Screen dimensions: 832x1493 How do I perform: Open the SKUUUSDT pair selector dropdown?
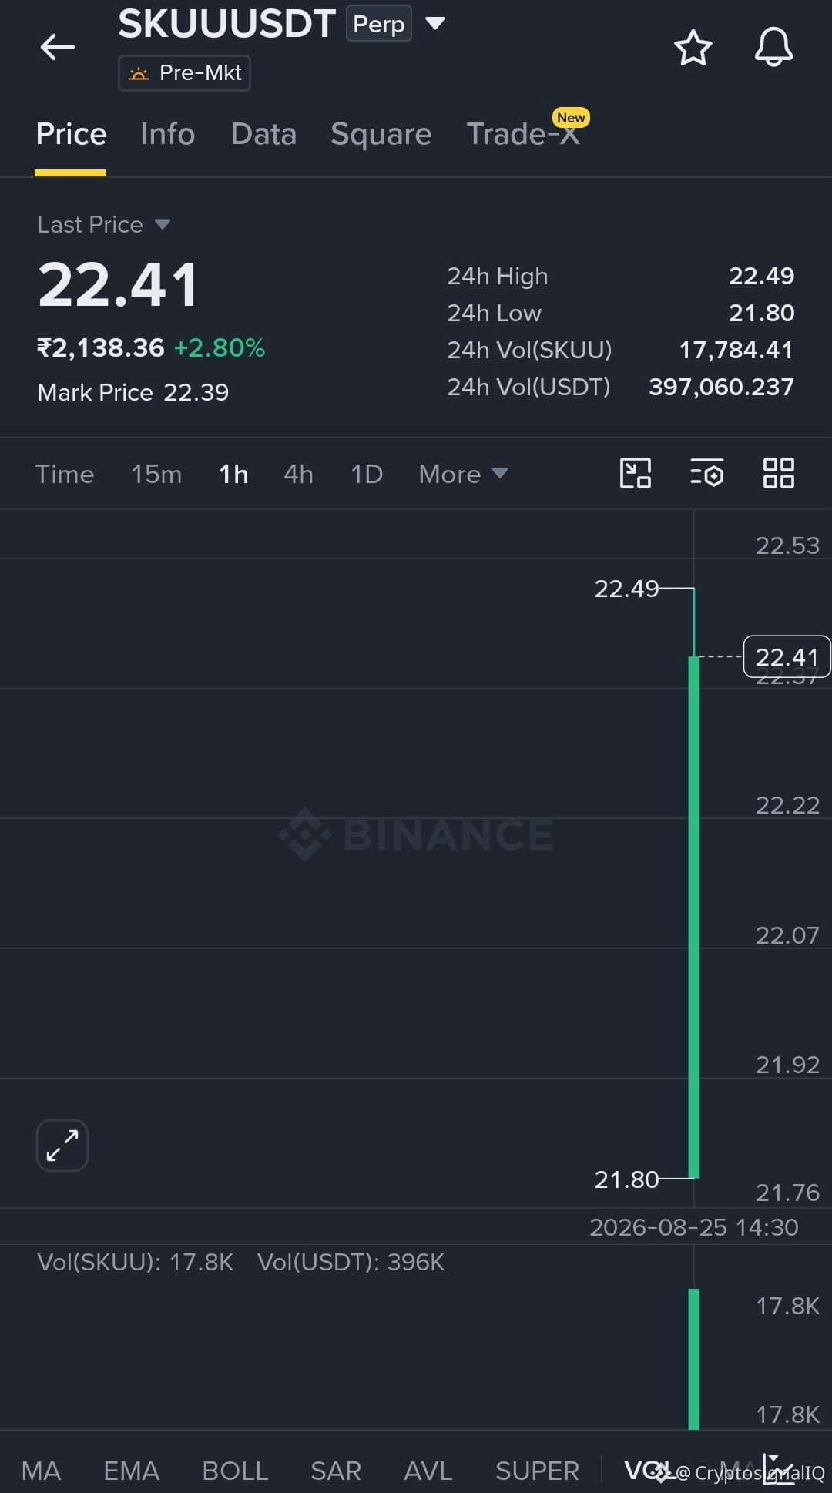point(435,24)
